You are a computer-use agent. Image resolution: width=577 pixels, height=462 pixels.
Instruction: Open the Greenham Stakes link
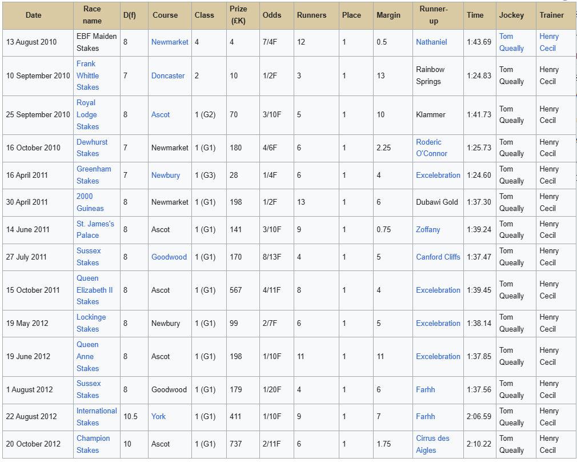(x=94, y=175)
